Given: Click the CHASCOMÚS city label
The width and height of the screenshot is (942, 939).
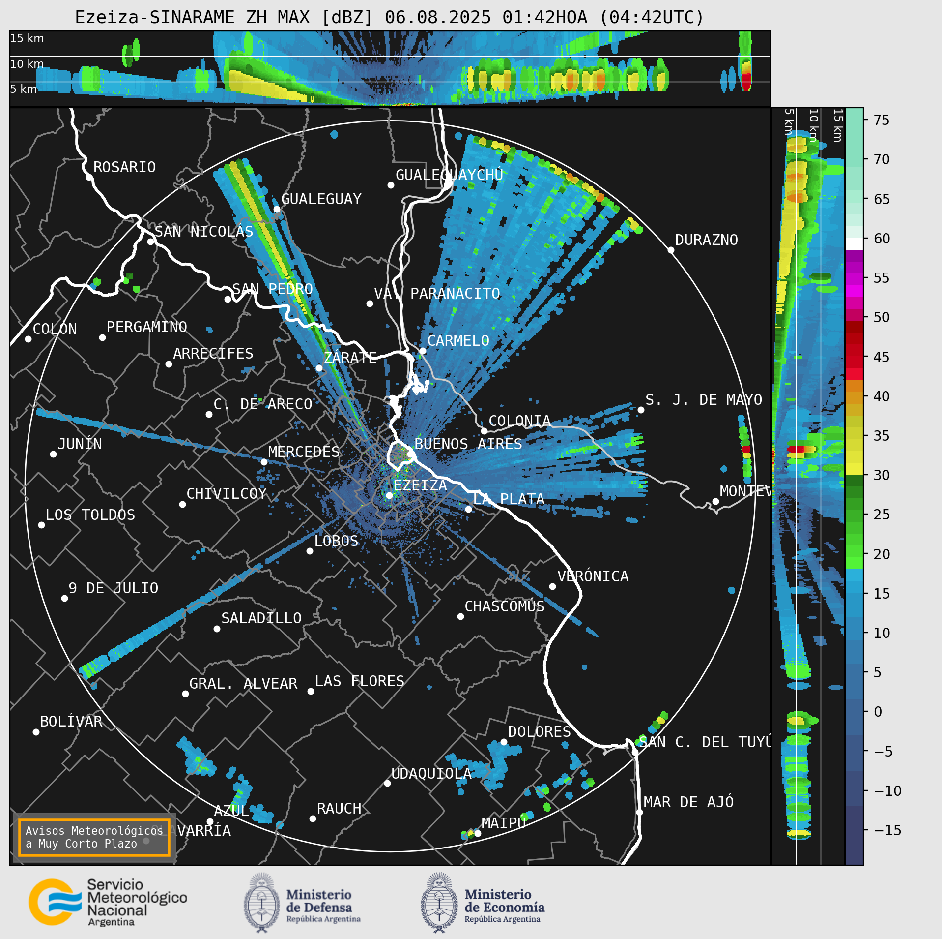Looking at the screenshot, I should point(505,606).
